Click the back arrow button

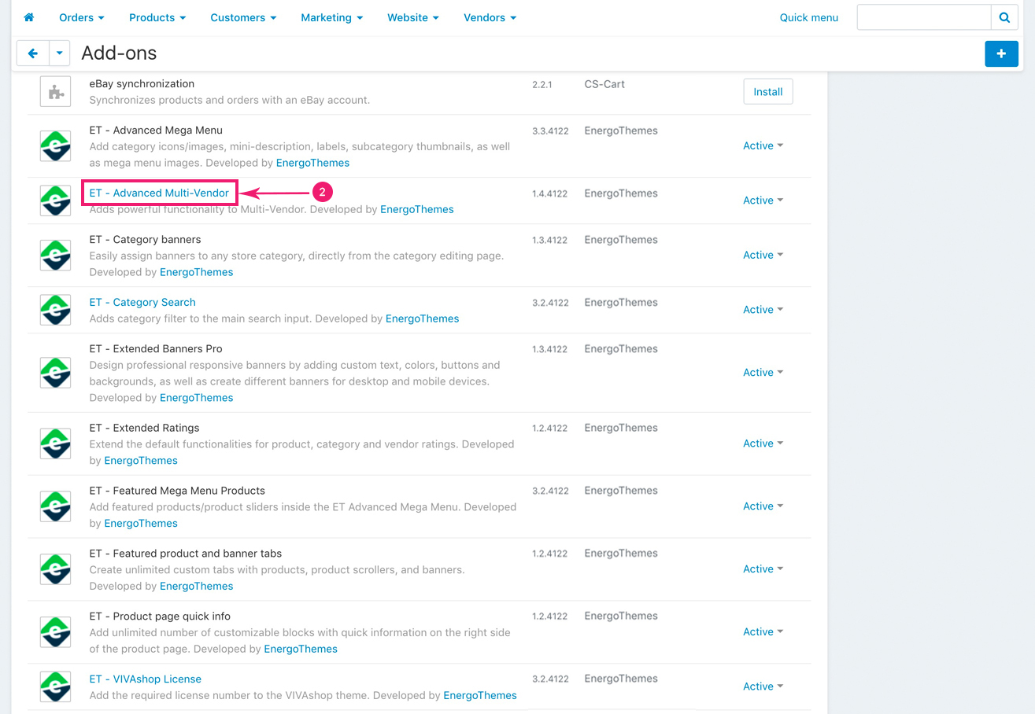(x=33, y=53)
